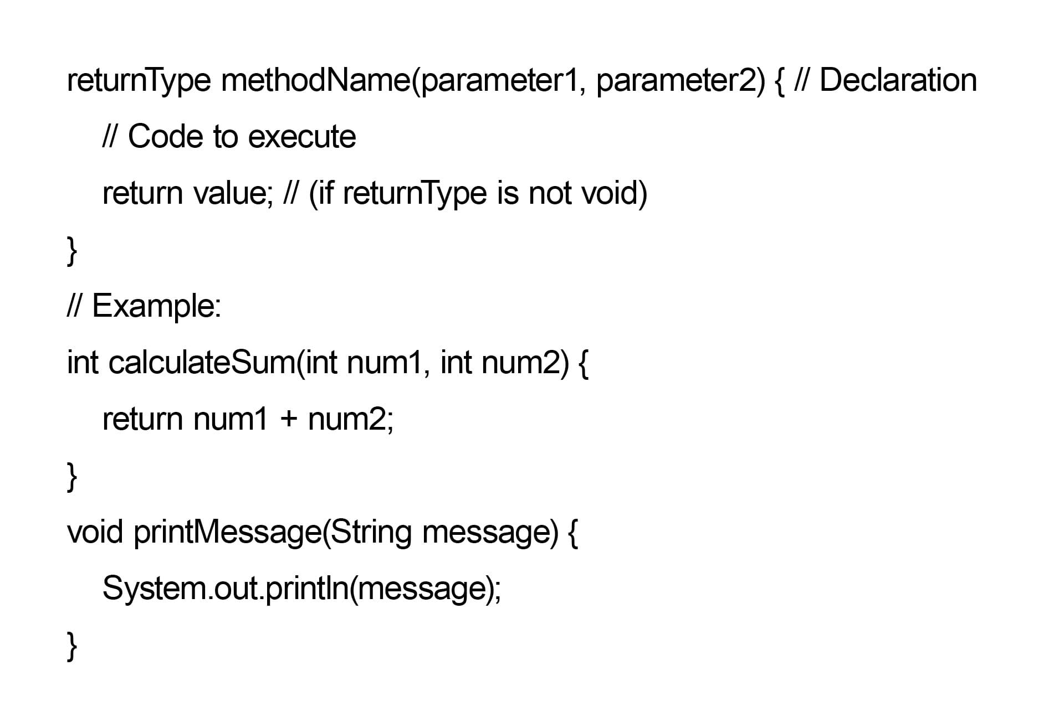This screenshot has width=1064, height=722.
Task: Click "num2;" at the end of the return line
Action: [x=350, y=419]
